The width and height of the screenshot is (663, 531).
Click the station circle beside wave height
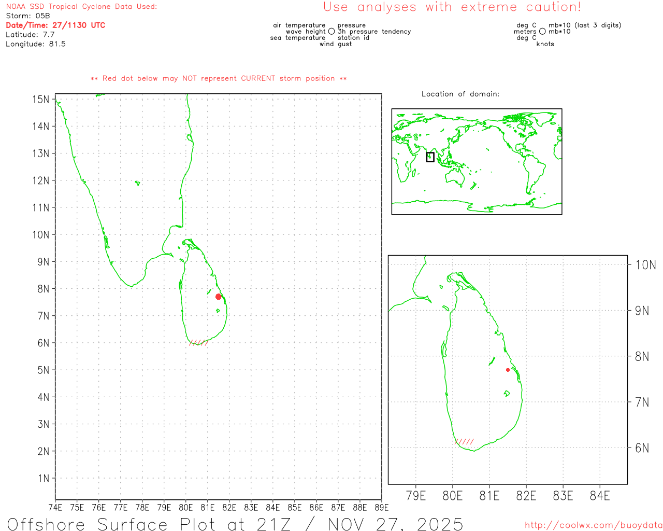tap(331, 32)
